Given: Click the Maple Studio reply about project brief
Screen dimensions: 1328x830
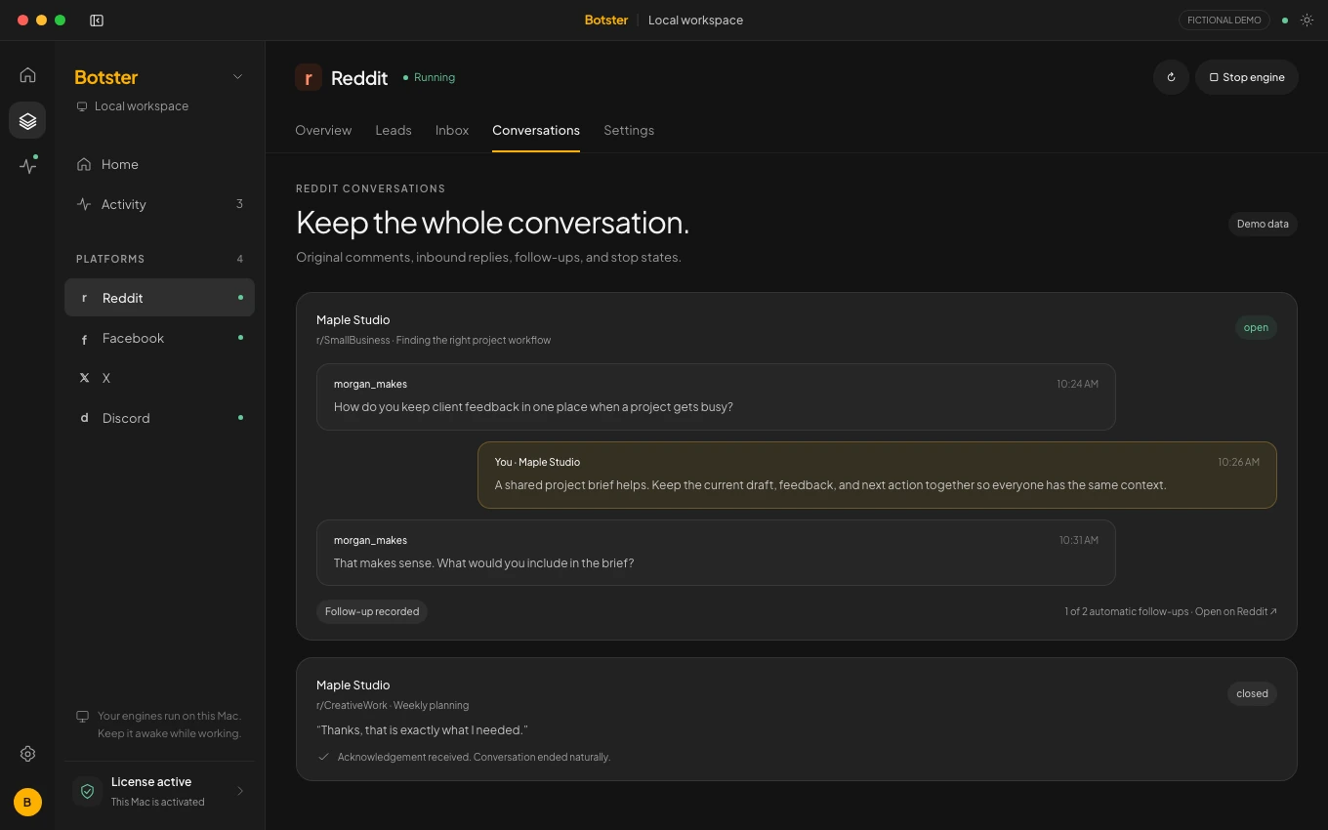Looking at the screenshot, I should click(877, 476).
